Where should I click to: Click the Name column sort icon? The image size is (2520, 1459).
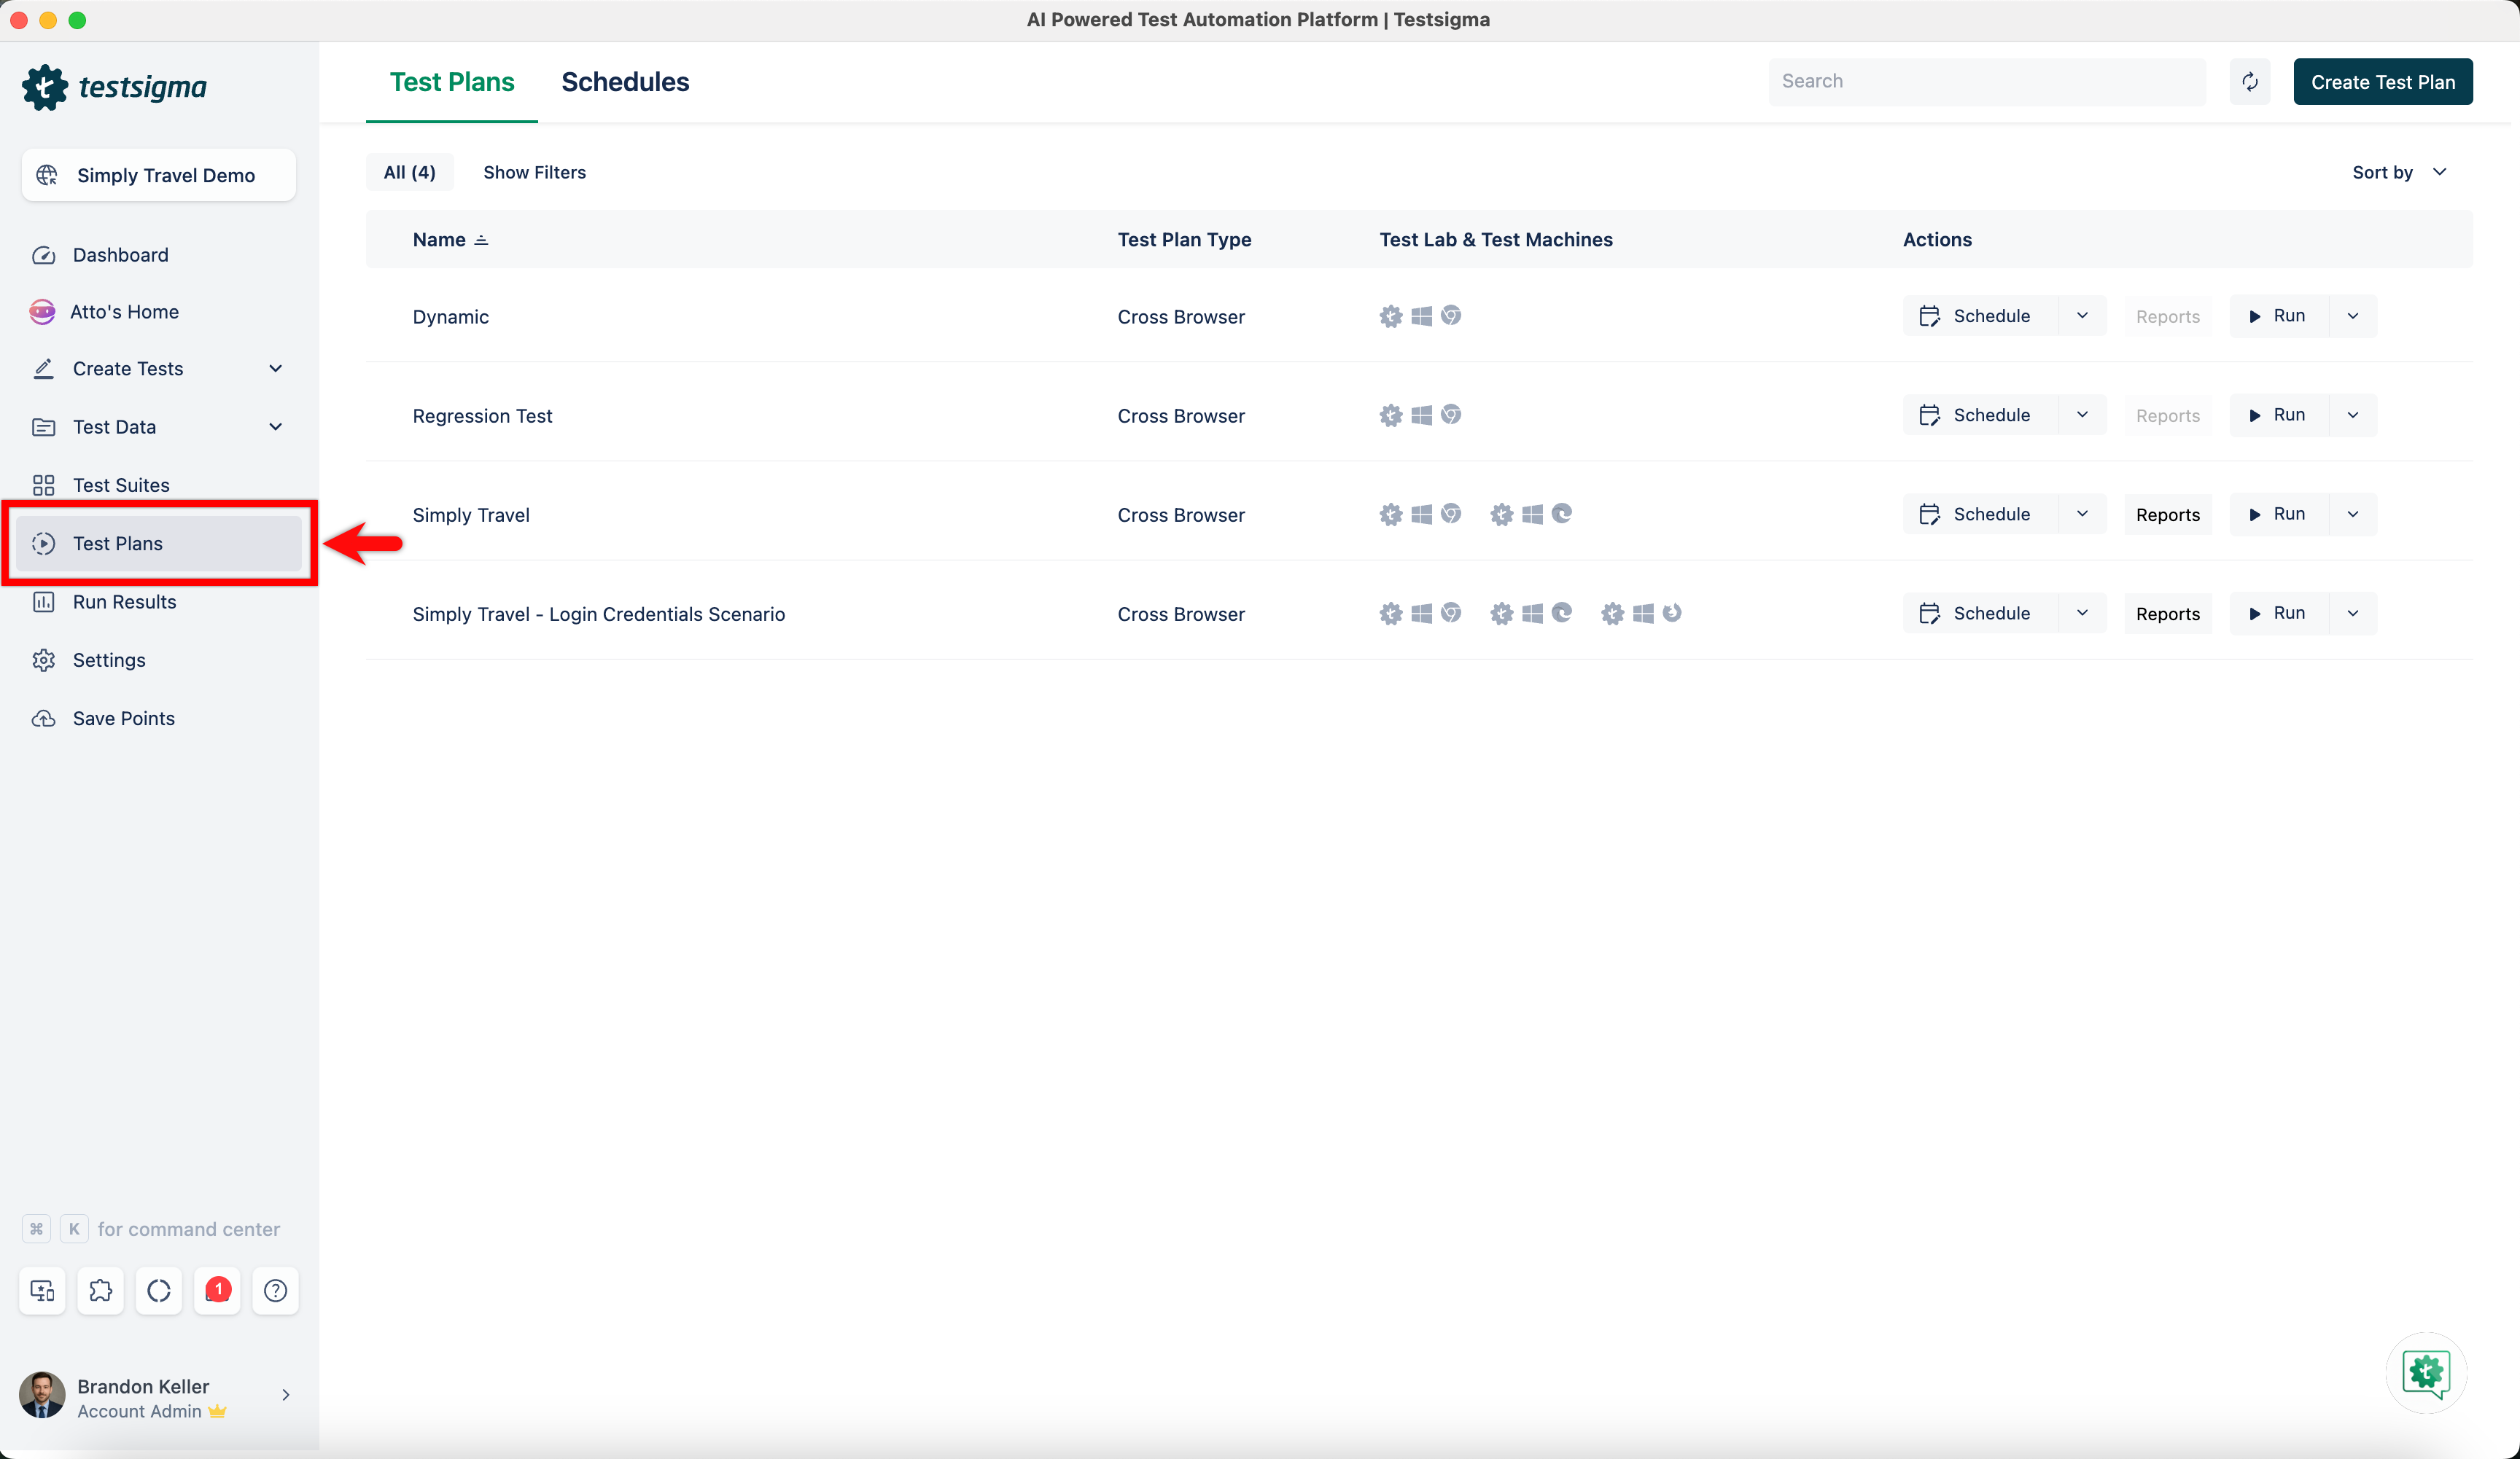pyautogui.click(x=481, y=240)
